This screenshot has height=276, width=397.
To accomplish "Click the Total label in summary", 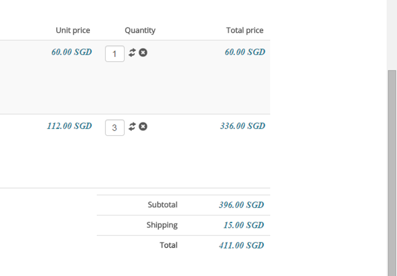I will 169,245.
